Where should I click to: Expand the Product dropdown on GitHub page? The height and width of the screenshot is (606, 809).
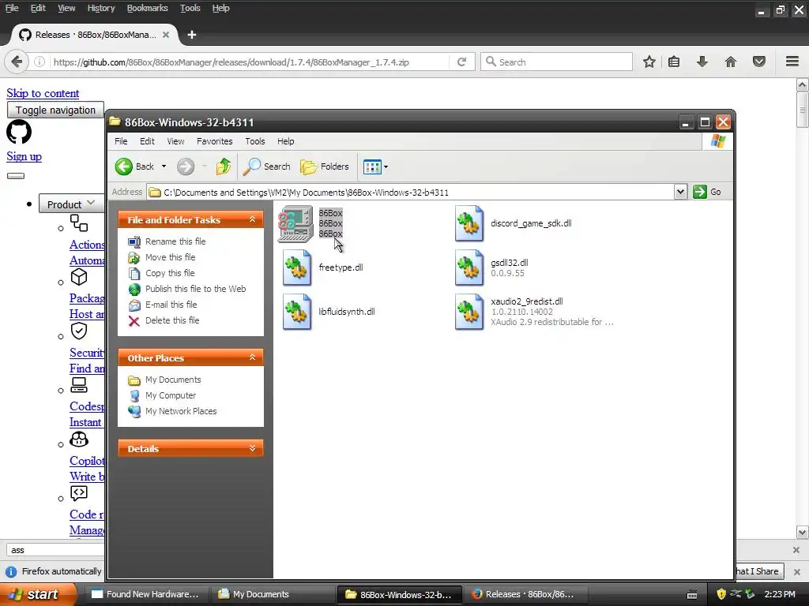pos(71,204)
